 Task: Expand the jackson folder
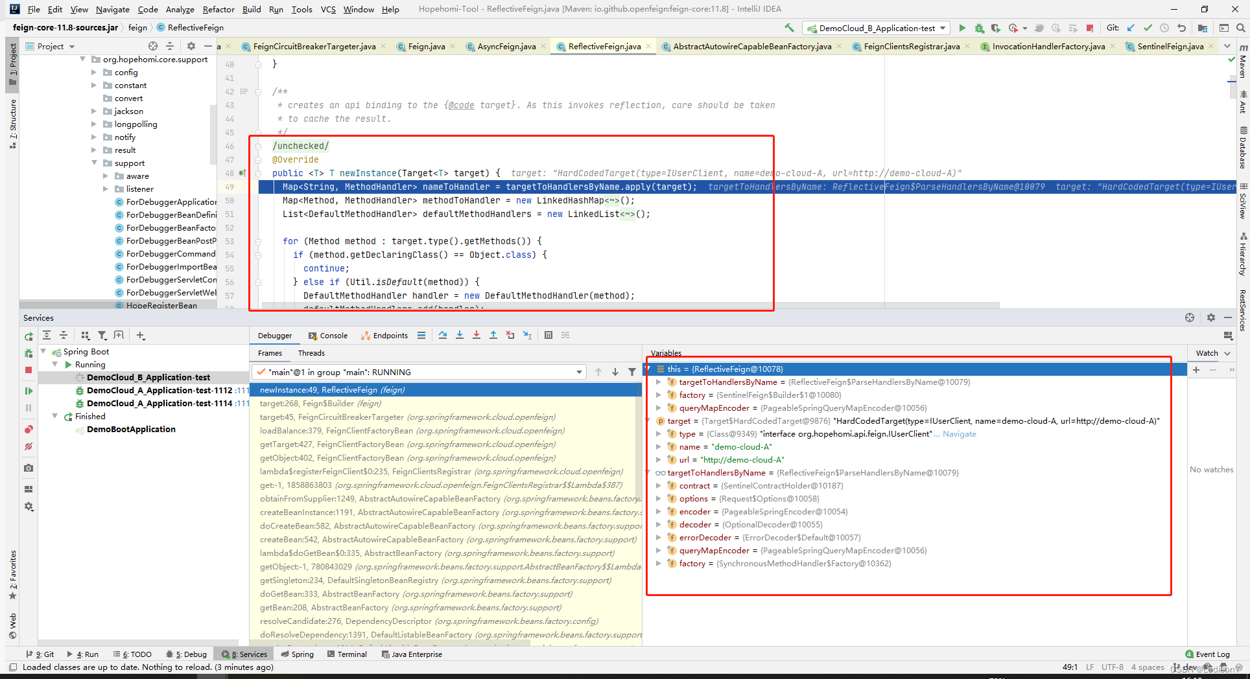point(94,111)
